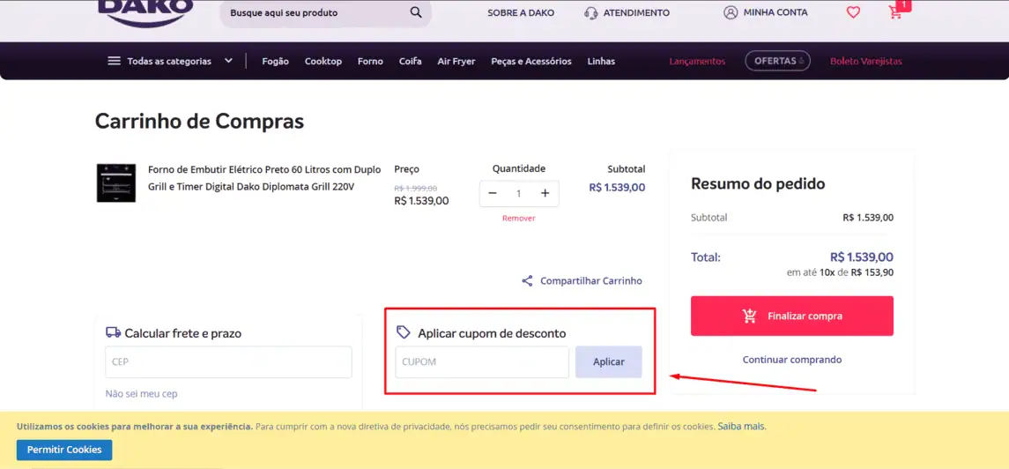Open the Sobre a Dako link
This screenshot has width=1009, height=469.
coord(521,13)
